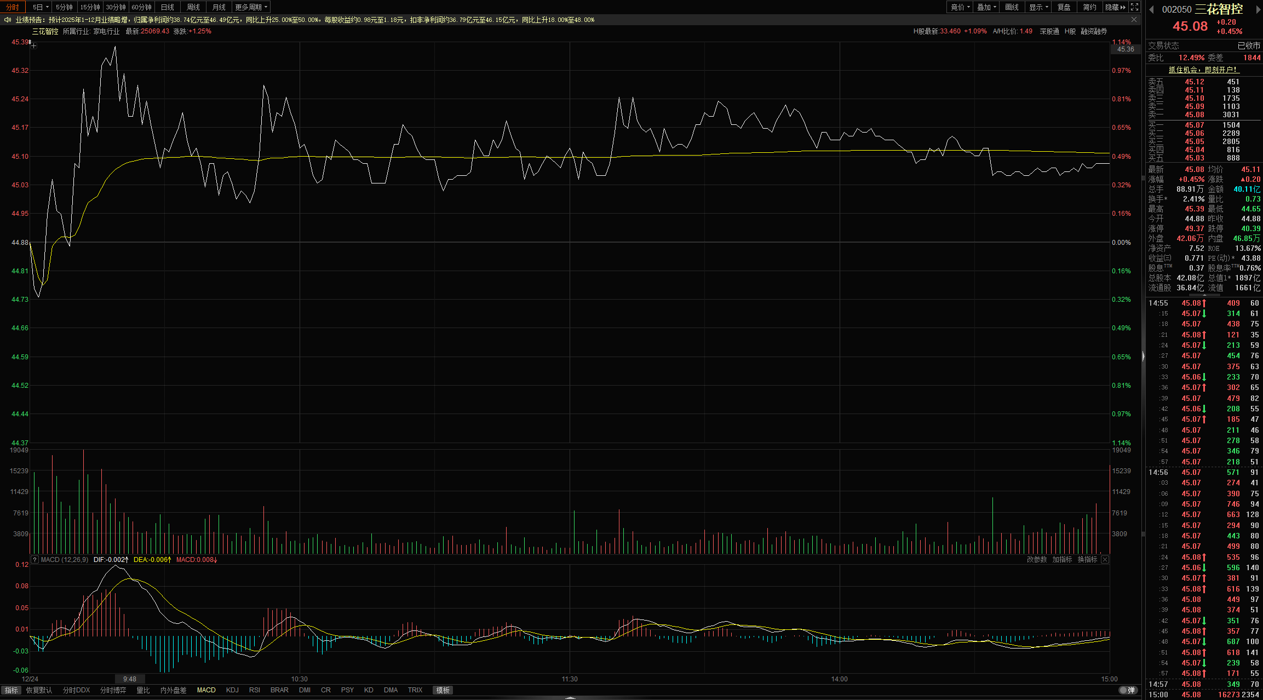Click the right panel collapse handle

(x=1143, y=357)
